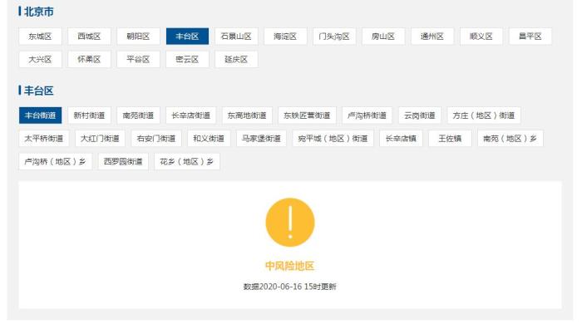Image resolution: width=582 pixels, height=324 pixels.
Task: Choose the 马家堡街道 sub-district
Action: pos(261,139)
